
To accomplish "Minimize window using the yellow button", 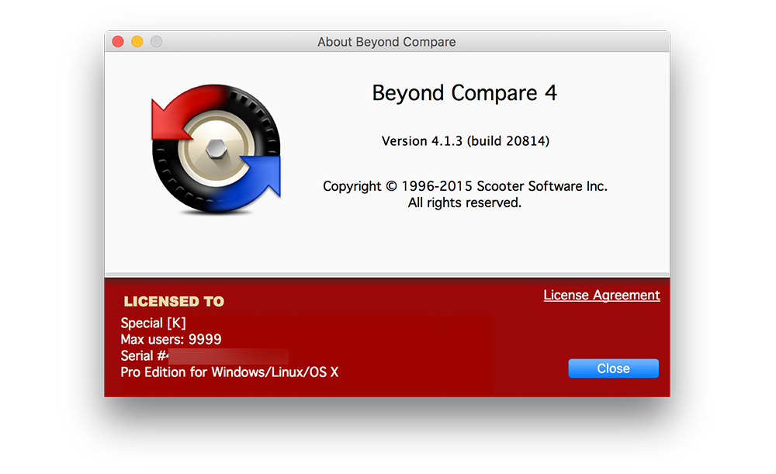I will coord(137,42).
